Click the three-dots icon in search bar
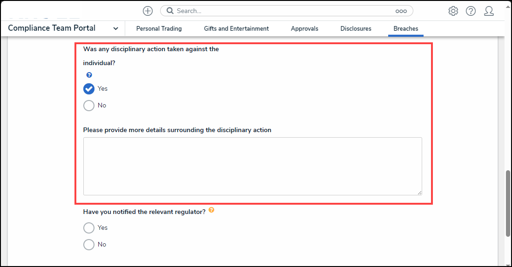 (401, 11)
